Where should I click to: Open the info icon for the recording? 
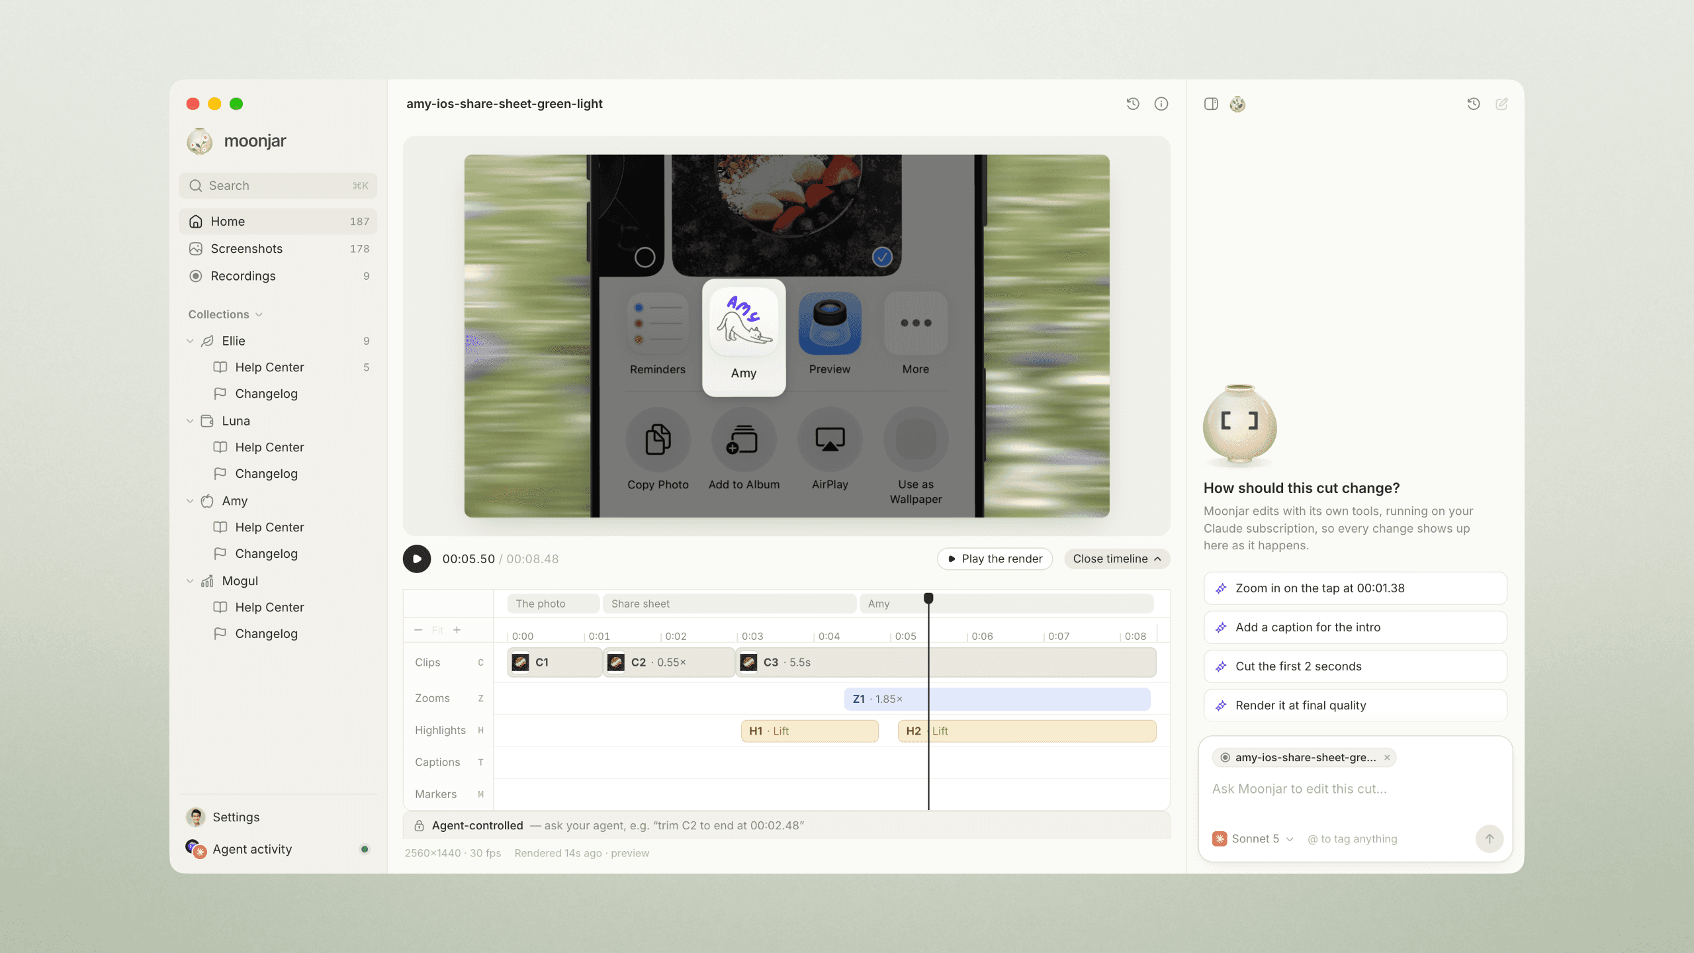click(1161, 104)
